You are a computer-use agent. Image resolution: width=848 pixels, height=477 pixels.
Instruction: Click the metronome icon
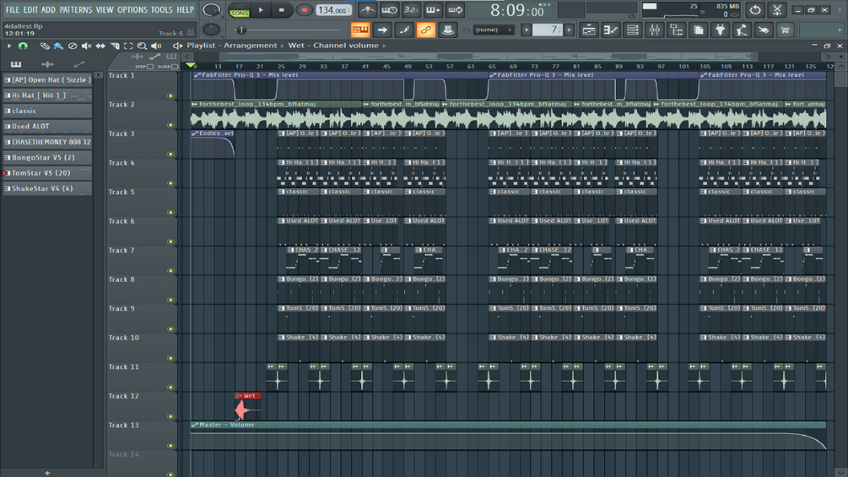(x=367, y=10)
